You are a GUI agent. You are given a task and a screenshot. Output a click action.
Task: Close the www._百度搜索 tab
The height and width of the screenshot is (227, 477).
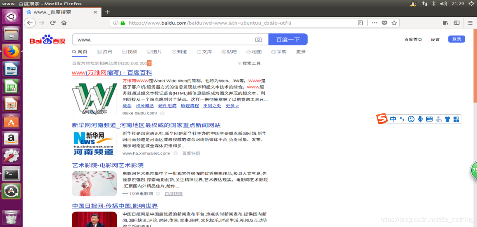pyautogui.click(x=95, y=12)
